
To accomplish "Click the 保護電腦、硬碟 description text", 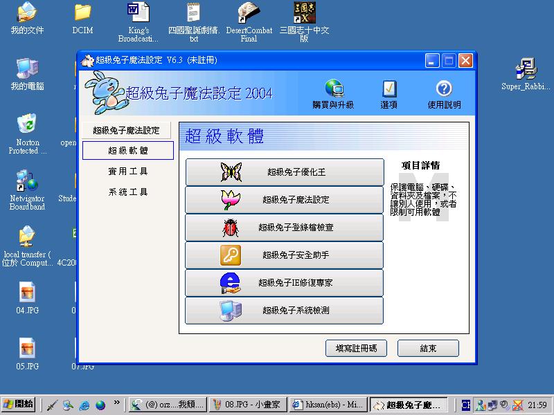I will pyautogui.click(x=424, y=199).
